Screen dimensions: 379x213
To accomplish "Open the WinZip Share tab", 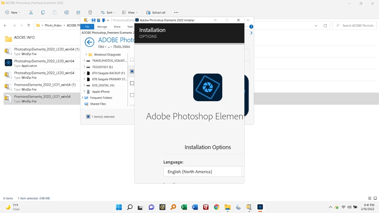I will 117,27.
